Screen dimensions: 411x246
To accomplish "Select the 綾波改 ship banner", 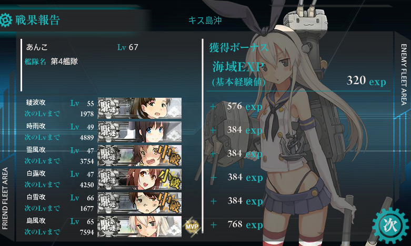I will 139,108.
